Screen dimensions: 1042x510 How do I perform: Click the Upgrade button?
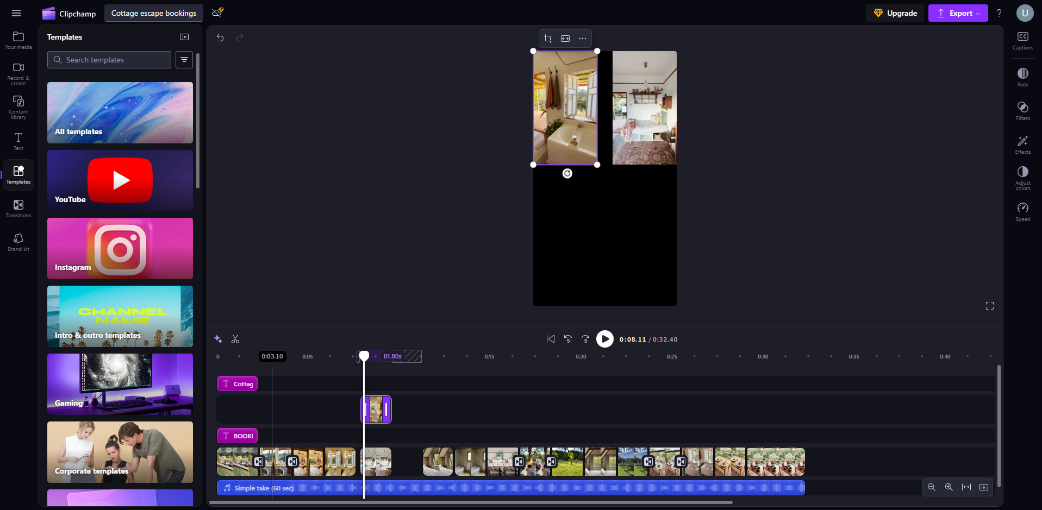point(895,12)
